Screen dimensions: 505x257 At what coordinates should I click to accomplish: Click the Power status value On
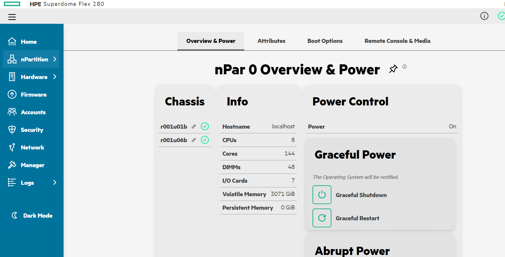(x=452, y=126)
